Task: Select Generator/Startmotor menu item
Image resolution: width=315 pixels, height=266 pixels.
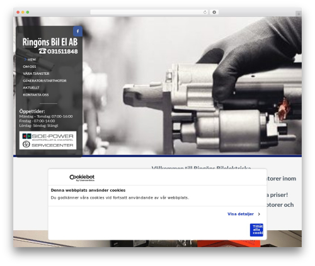Action: pyautogui.click(x=45, y=80)
